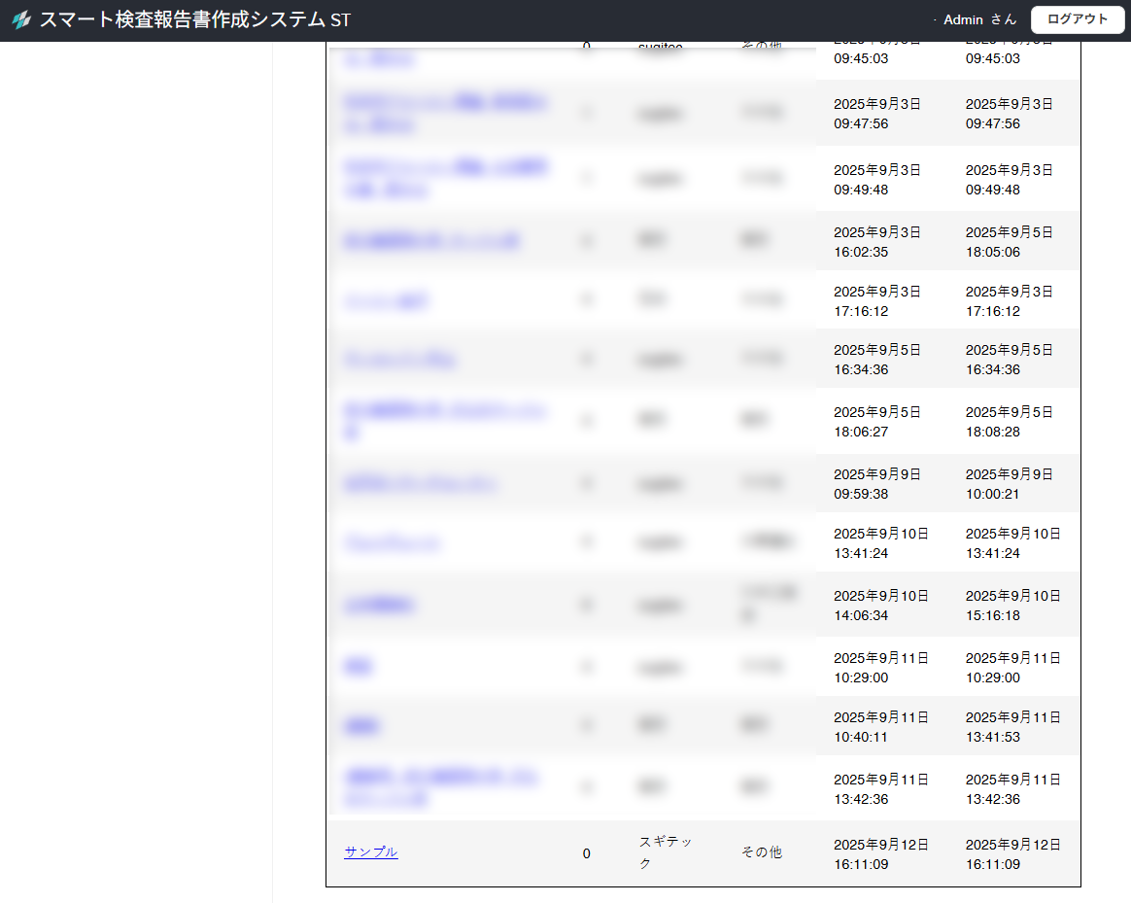Viewport: 1131px width, 903px height.
Task: Click the スギテック author cell in the サンプル row
Action: click(x=666, y=852)
